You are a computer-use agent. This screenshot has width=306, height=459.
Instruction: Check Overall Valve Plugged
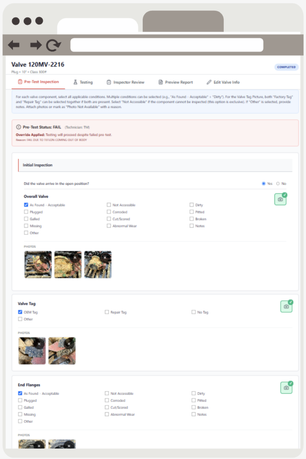(26, 212)
